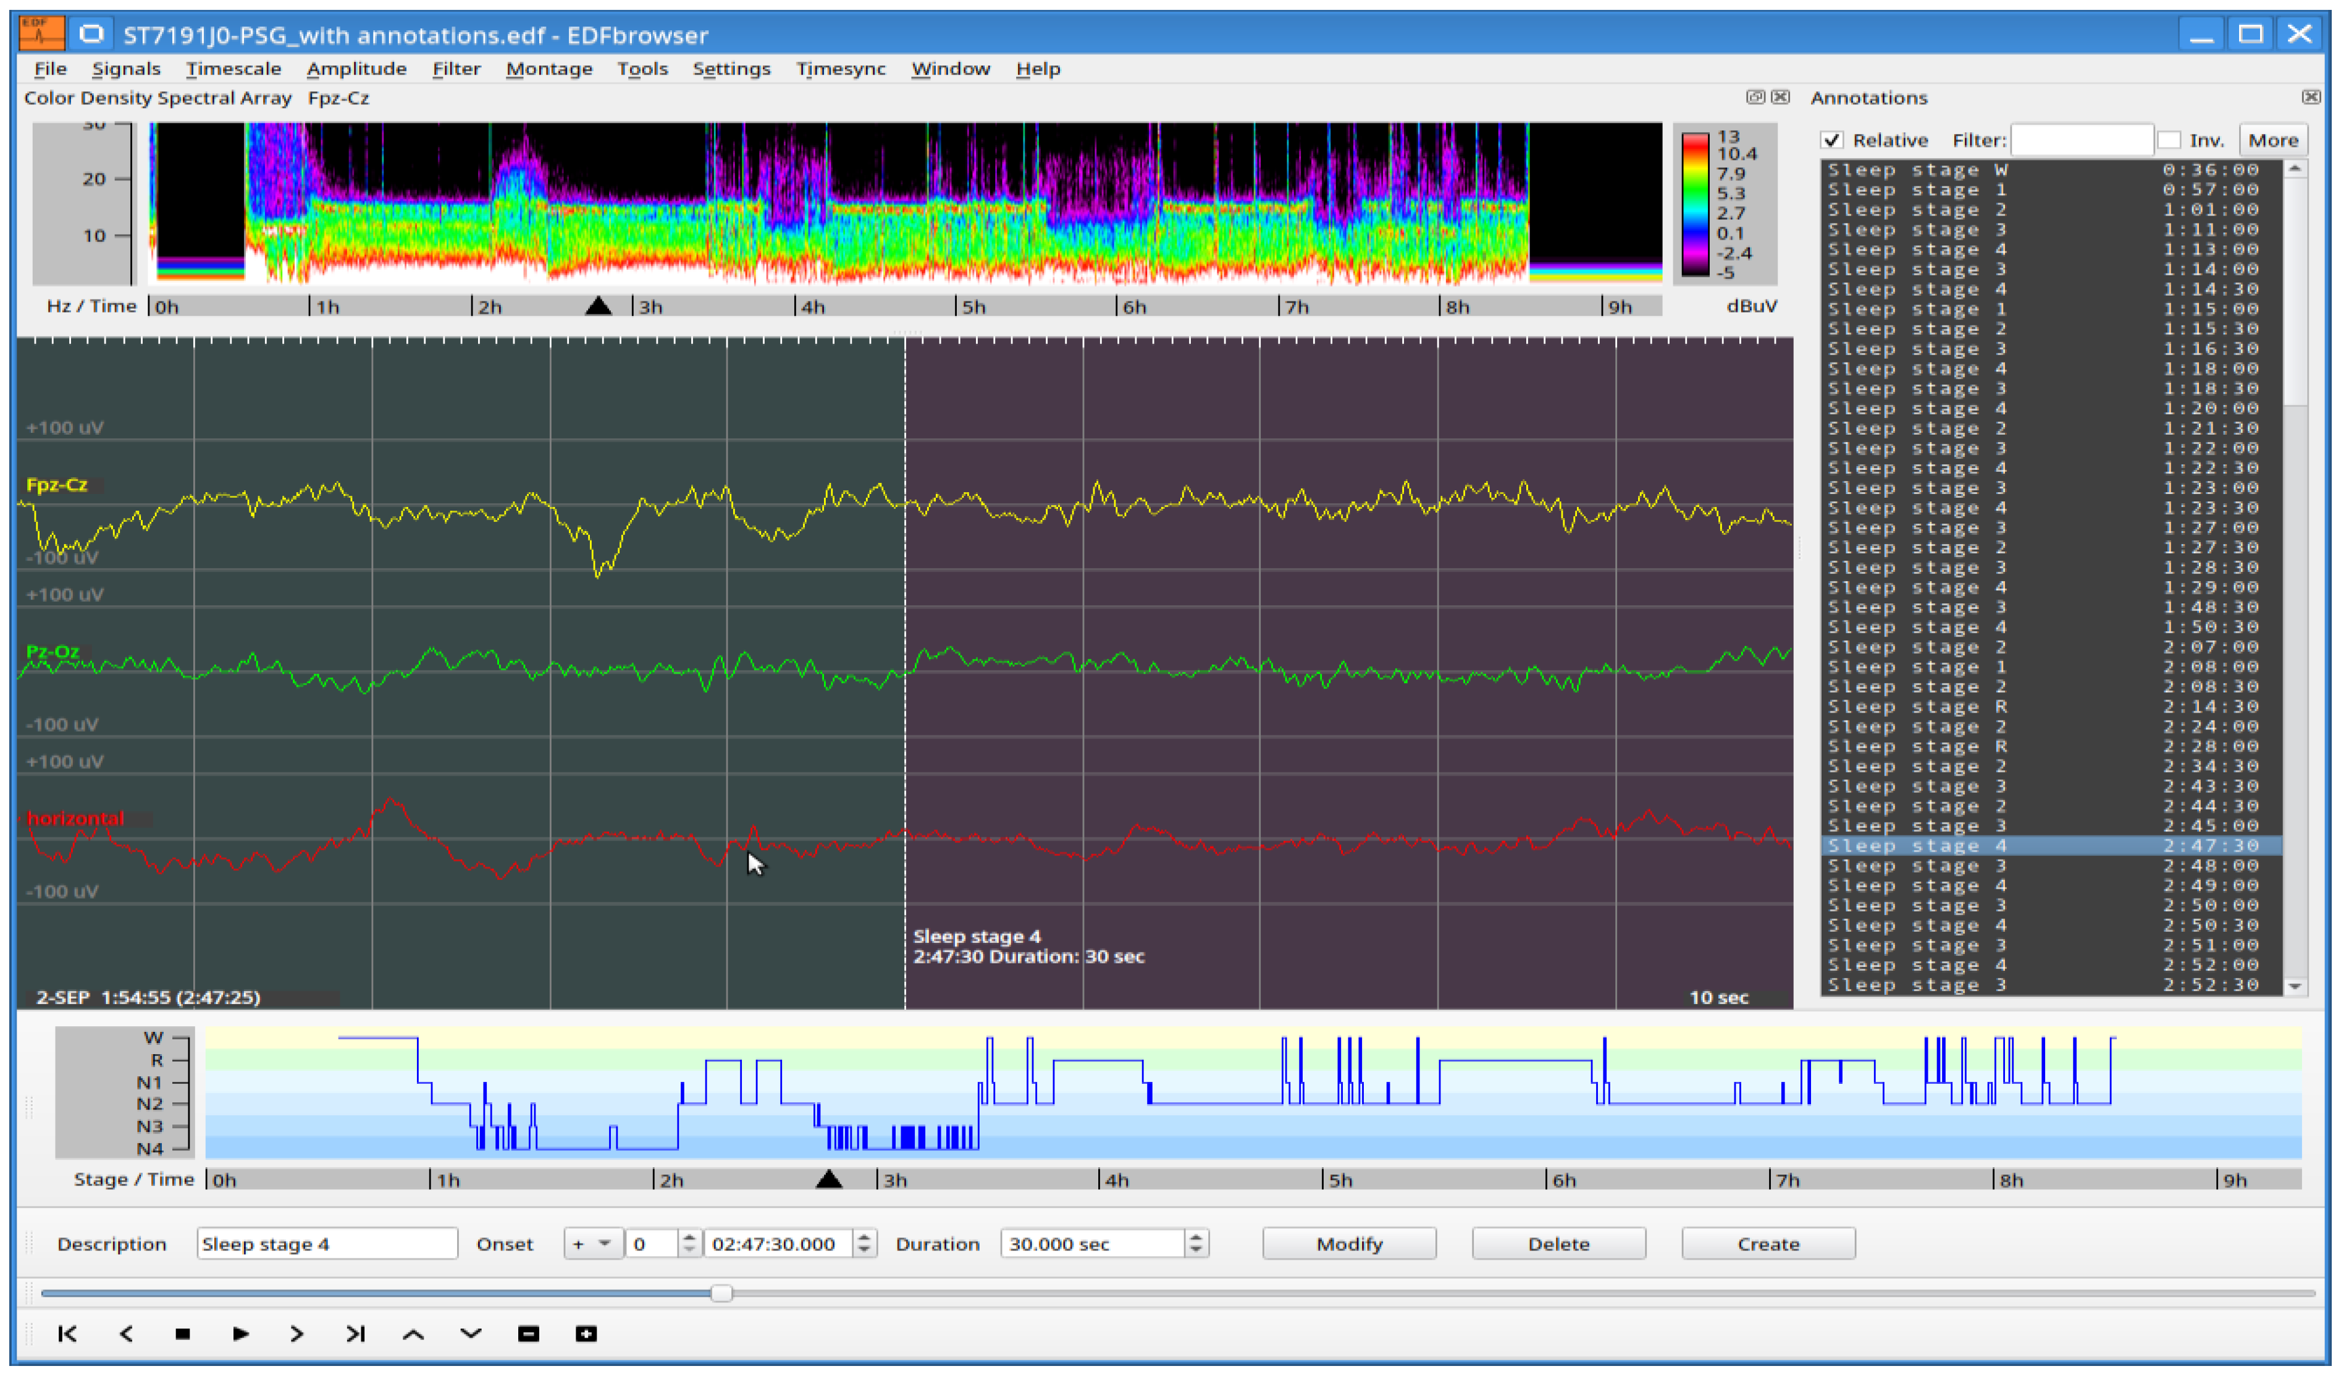Zoom in using the plus icon
The width and height of the screenshot is (2341, 1374).
pos(586,1334)
